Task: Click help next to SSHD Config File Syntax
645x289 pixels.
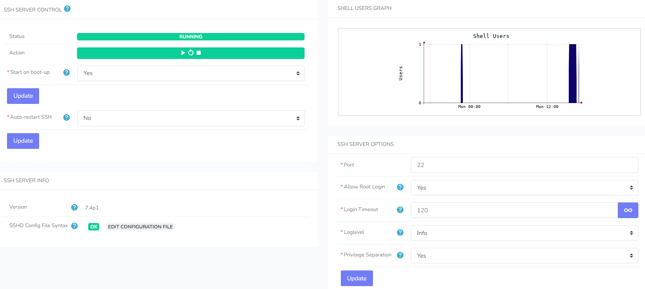Action: [74, 226]
